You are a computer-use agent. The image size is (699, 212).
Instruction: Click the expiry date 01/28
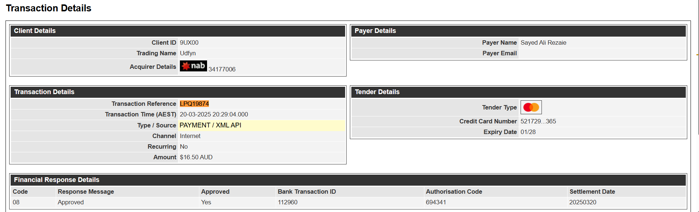(528, 132)
